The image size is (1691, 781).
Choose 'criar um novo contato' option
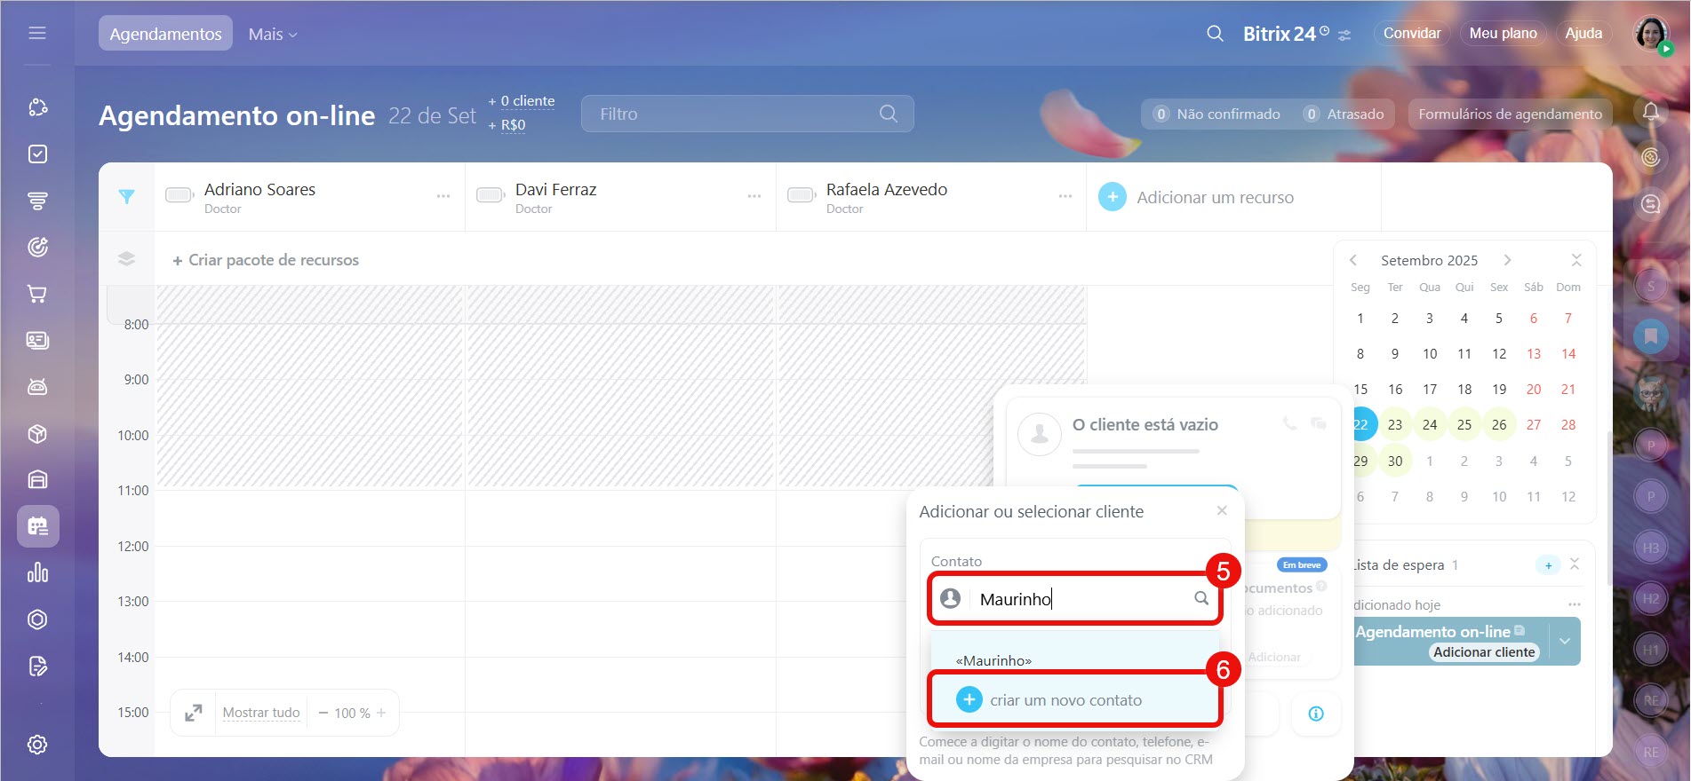tap(1065, 700)
